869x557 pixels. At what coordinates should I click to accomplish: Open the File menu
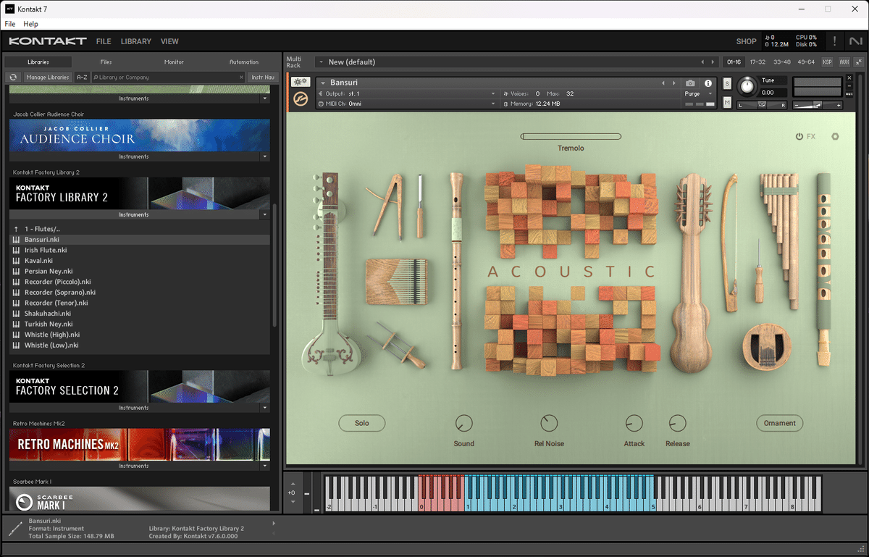pos(9,24)
